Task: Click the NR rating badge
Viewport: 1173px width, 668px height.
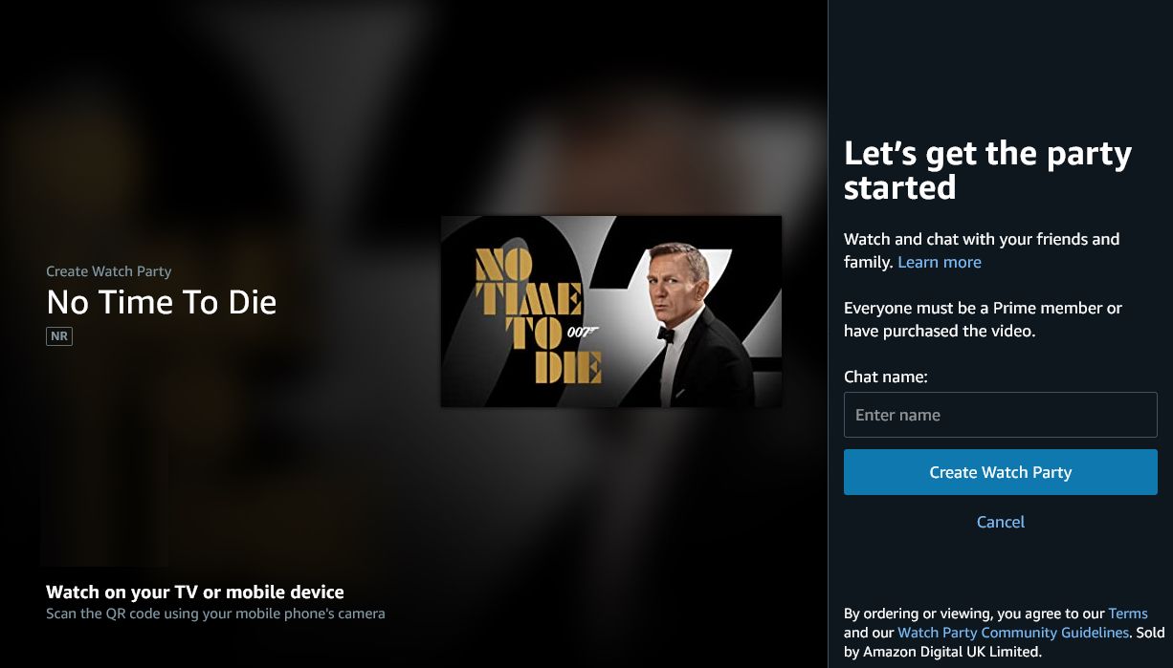Action: coord(59,336)
